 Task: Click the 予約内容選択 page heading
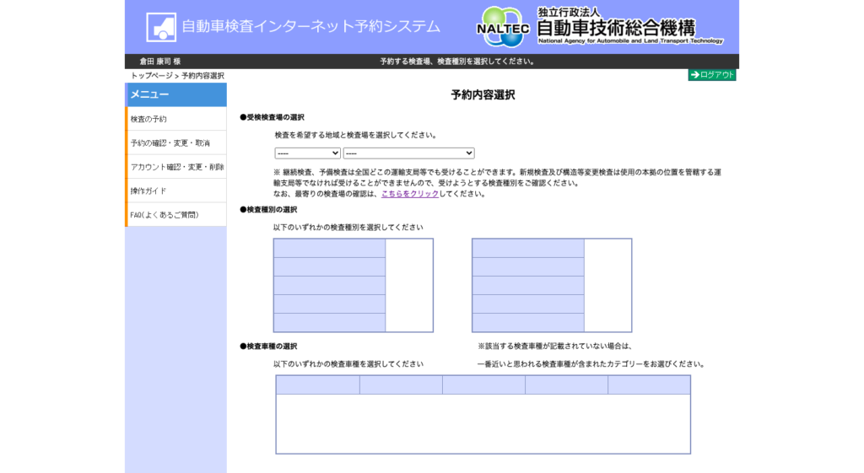(483, 94)
